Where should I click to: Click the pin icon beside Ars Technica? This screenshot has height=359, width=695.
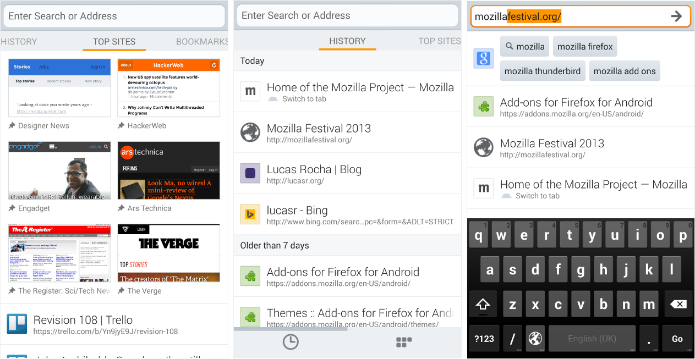tap(121, 208)
